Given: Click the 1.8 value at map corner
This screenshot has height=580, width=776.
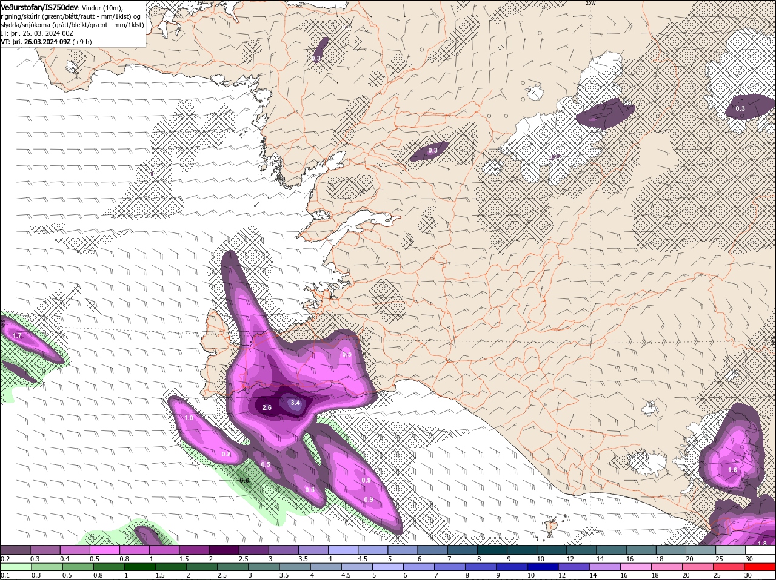Looking at the screenshot, I should click(x=763, y=543).
